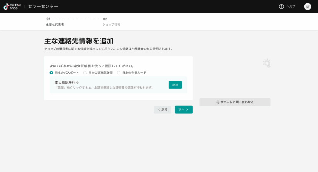Click the セラーセンター header title
Viewport: 318px width, 172px height.
tap(43, 7)
